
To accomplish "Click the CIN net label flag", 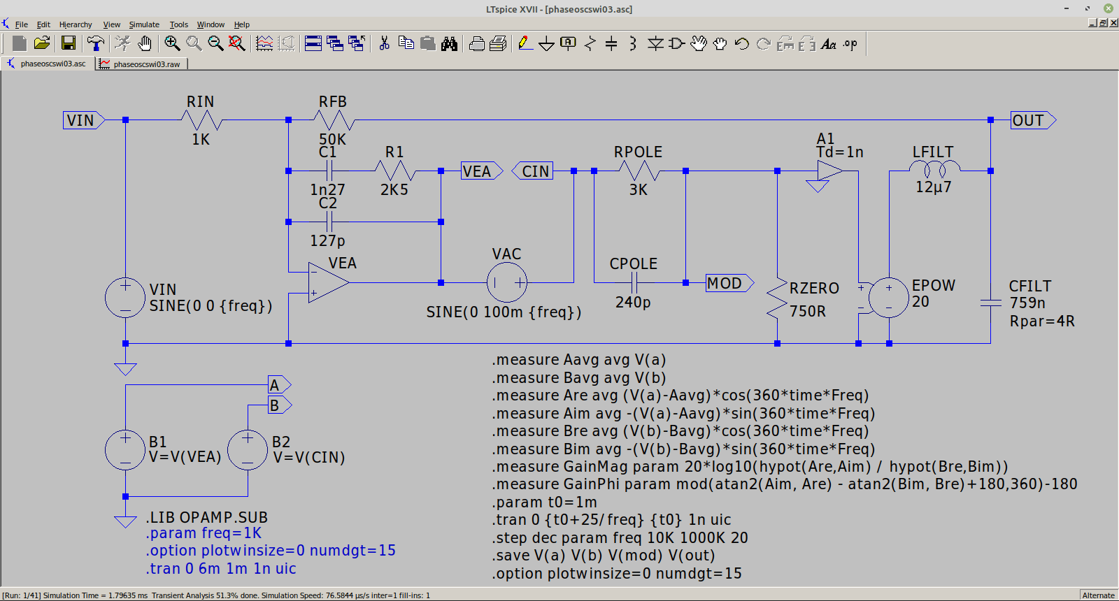I will pos(532,171).
